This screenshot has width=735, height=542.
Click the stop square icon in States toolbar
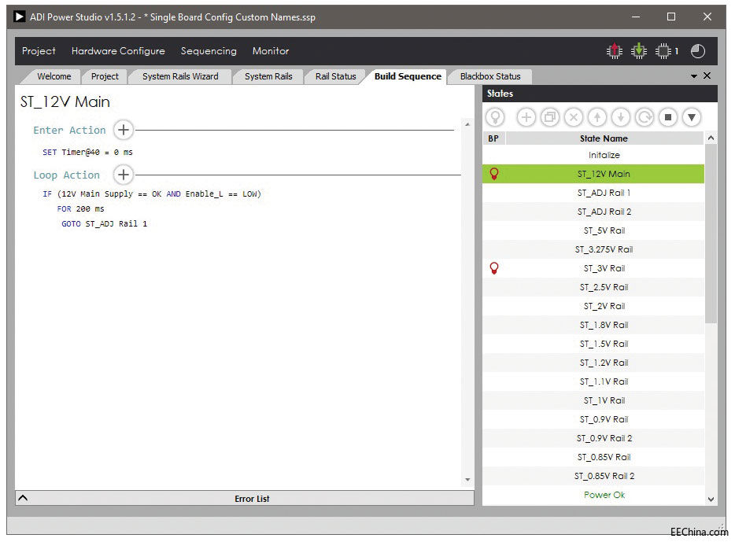[x=668, y=117]
